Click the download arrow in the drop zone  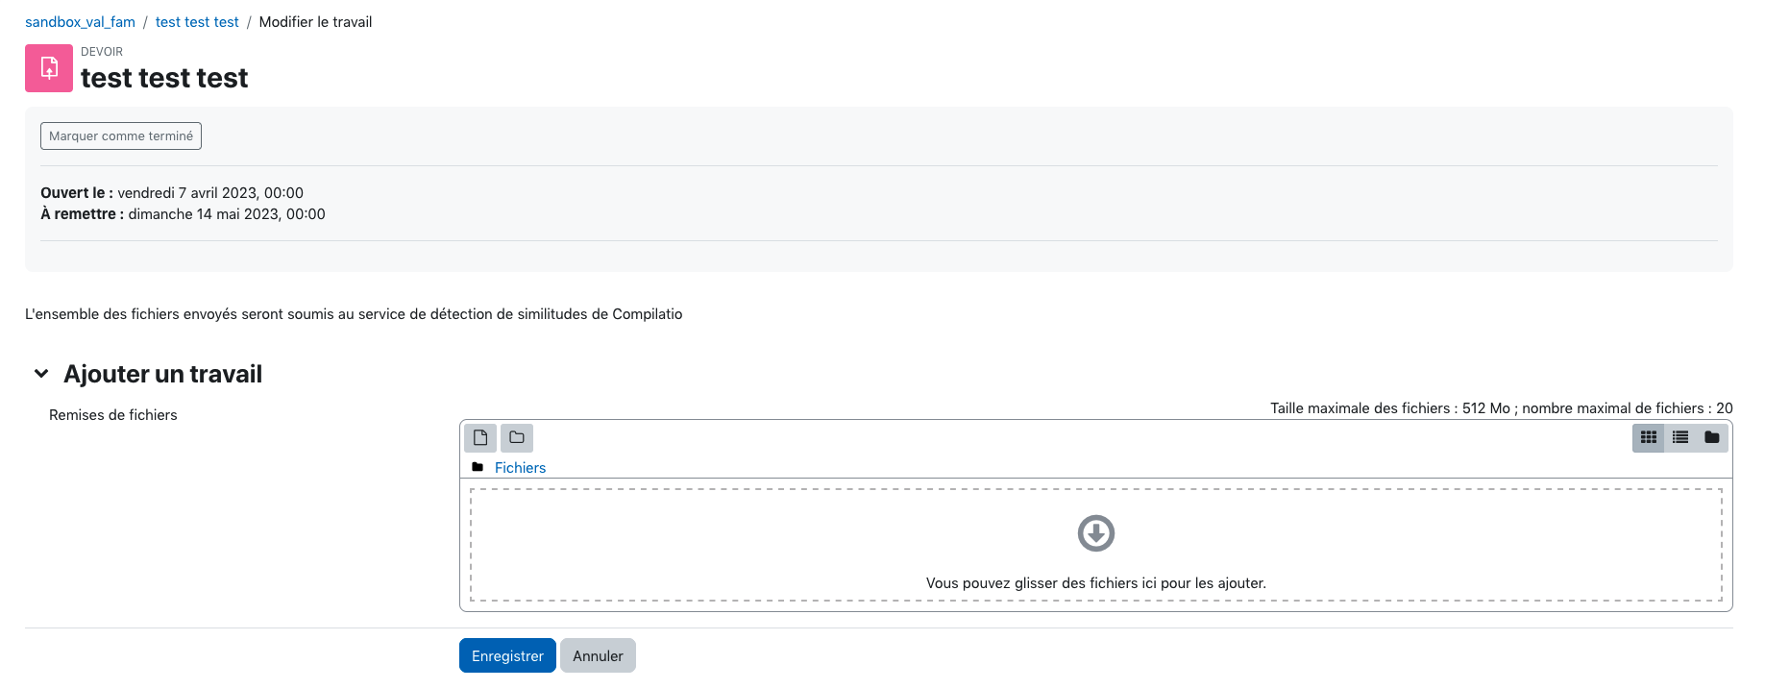[x=1096, y=533]
